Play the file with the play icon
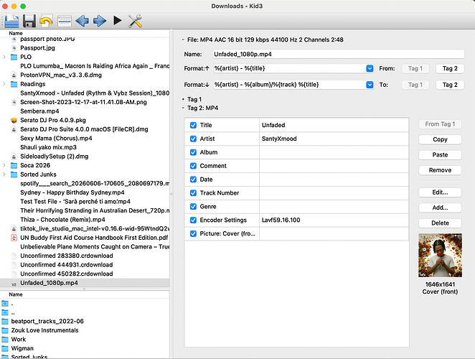 [118, 21]
